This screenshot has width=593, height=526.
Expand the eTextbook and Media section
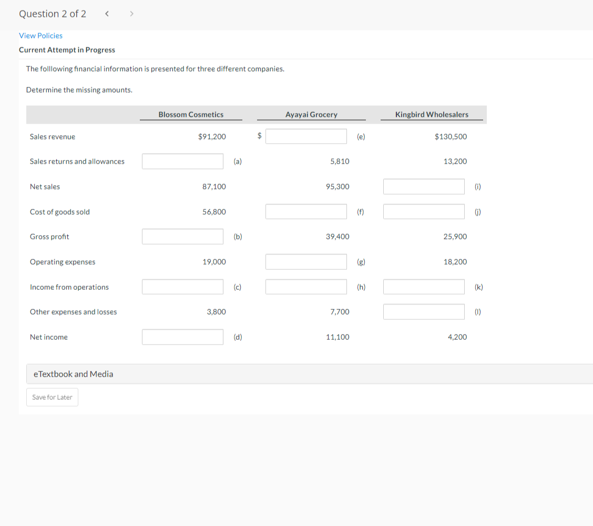[x=73, y=373]
